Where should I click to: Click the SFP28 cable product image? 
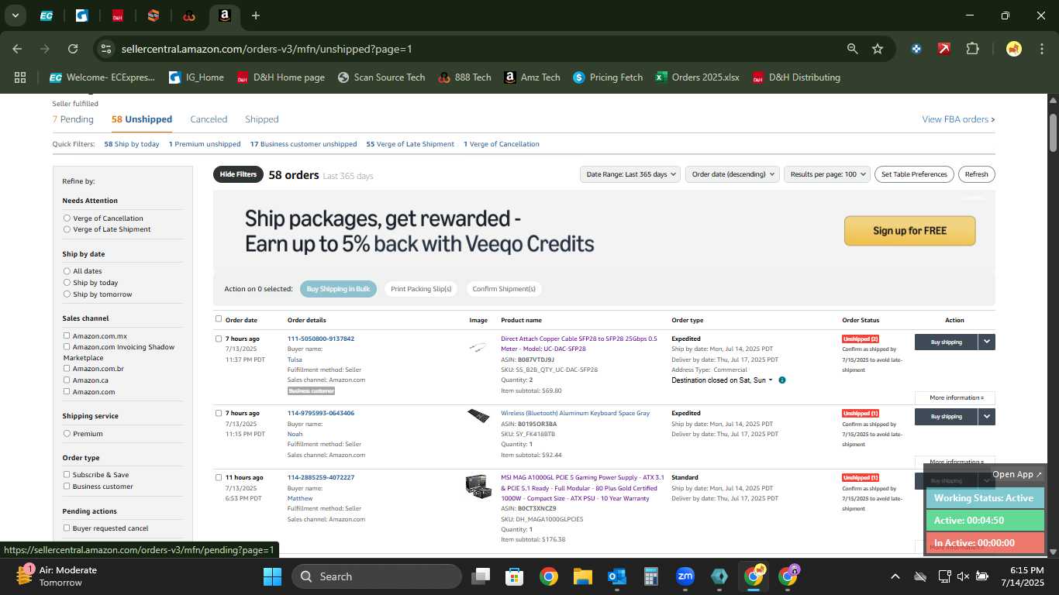[x=478, y=348]
